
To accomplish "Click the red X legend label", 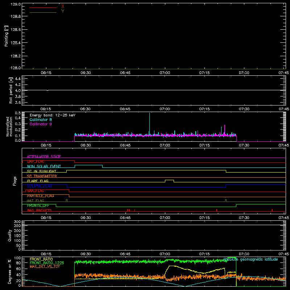I will [63, 7].
